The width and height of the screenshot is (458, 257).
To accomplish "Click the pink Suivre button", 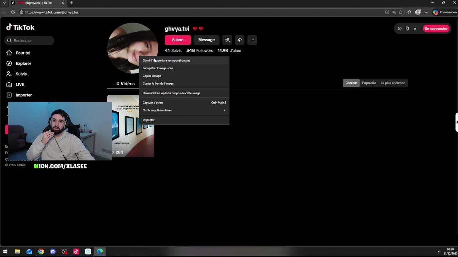I will pyautogui.click(x=177, y=40).
